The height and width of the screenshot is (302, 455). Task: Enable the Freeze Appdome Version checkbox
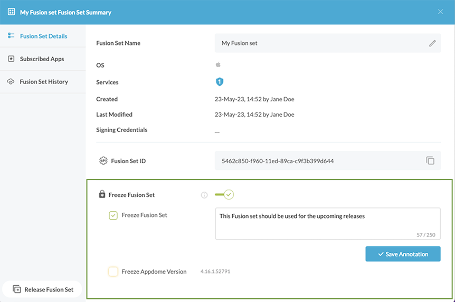[x=113, y=272]
